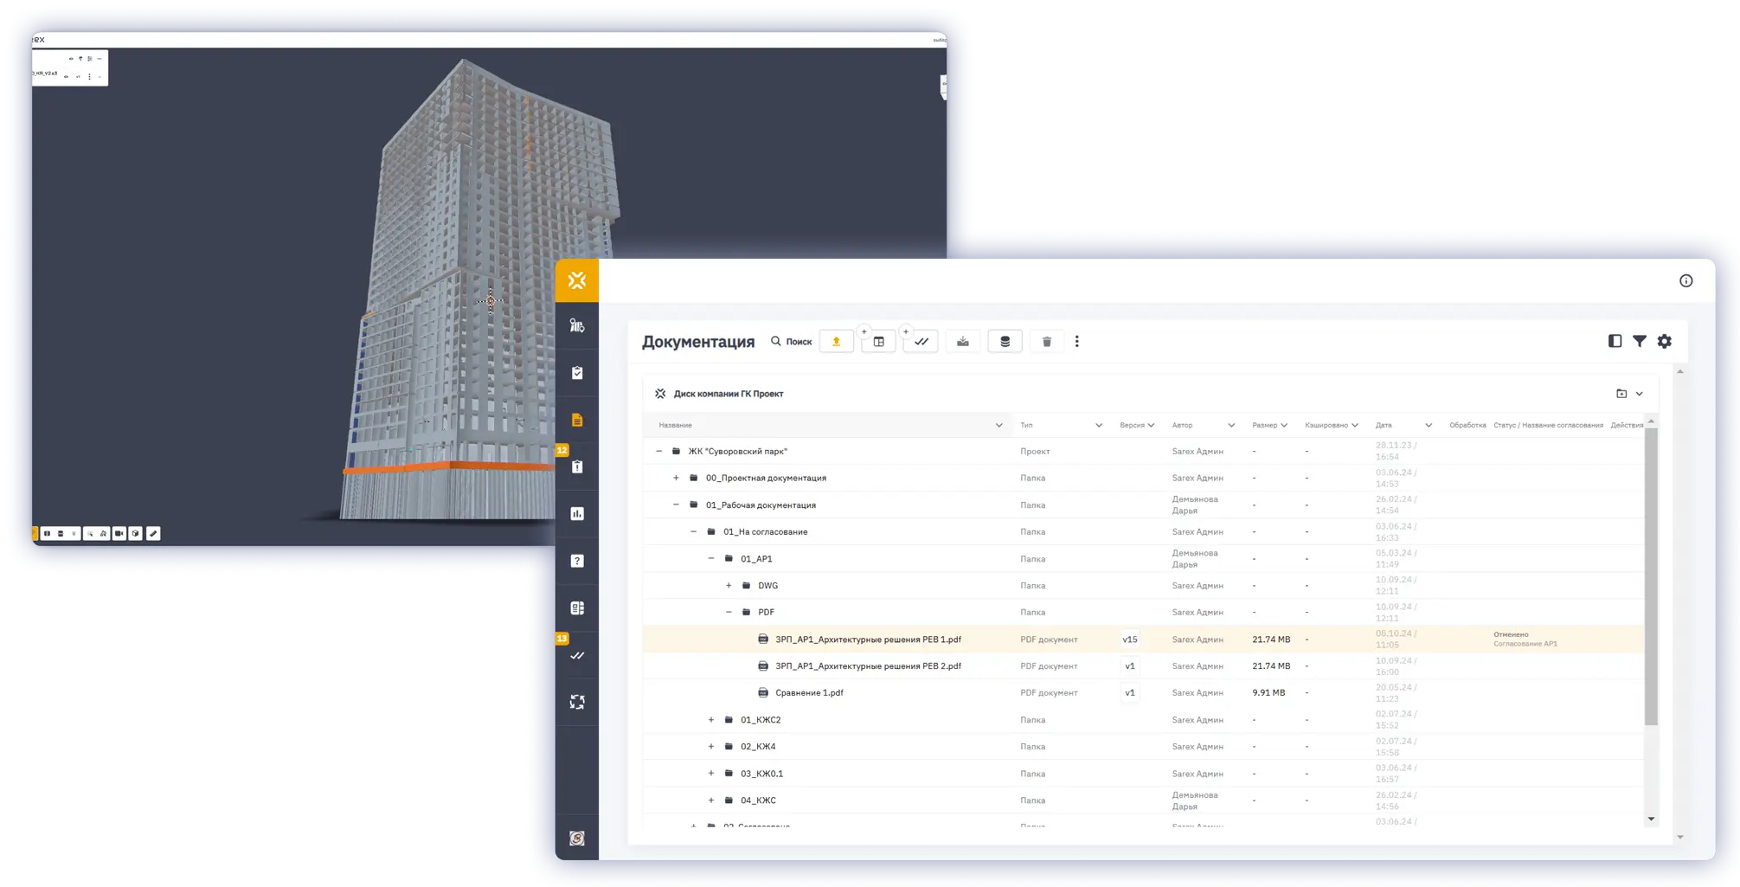
Task: Click the trash delete icon
Action: [1046, 342]
